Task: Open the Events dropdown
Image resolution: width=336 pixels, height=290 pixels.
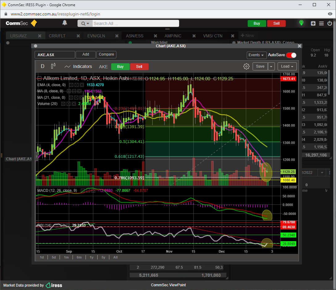Action: 257,55
